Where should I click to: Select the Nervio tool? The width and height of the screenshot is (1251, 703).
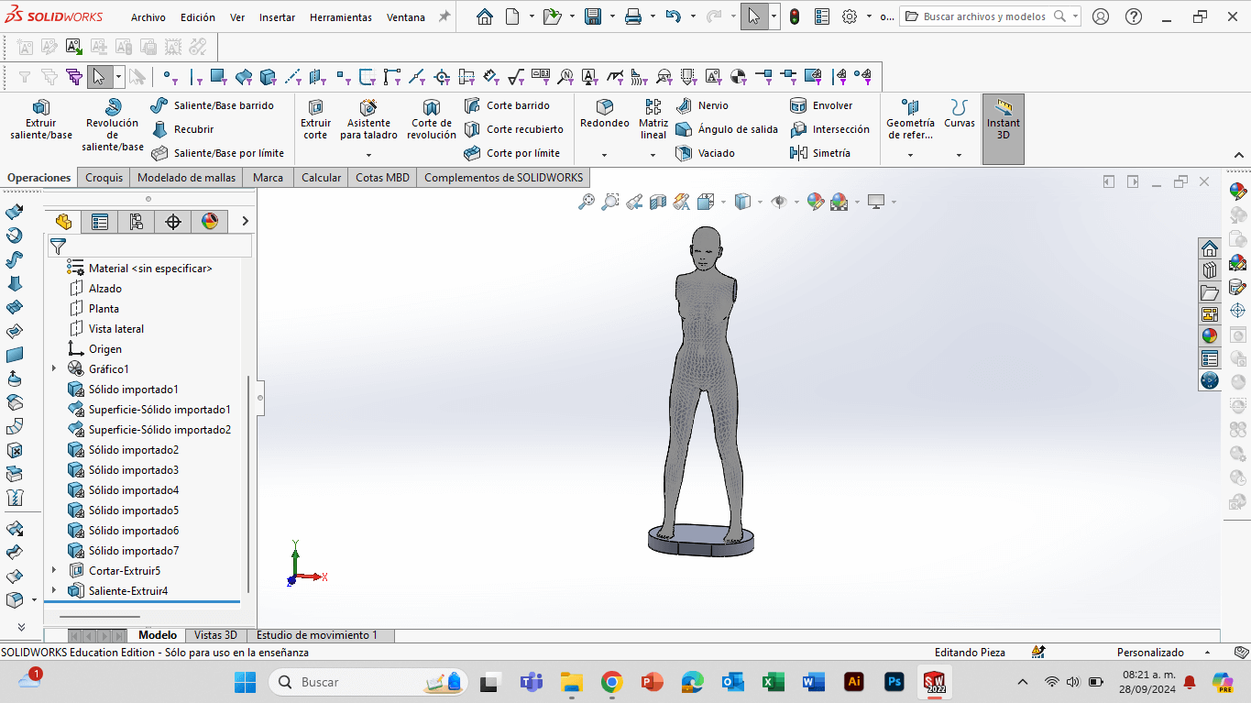coord(703,105)
